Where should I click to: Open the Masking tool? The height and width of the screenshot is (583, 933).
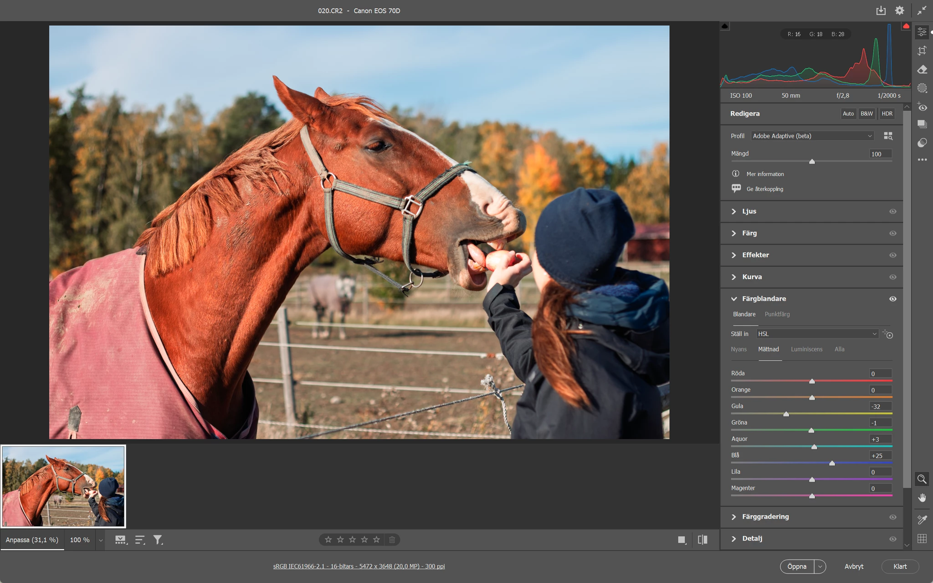click(x=922, y=88)
